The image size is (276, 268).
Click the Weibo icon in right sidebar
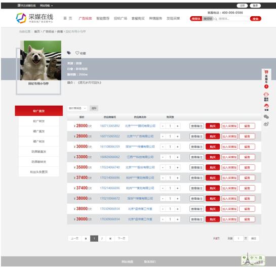(x=266, y=124)
